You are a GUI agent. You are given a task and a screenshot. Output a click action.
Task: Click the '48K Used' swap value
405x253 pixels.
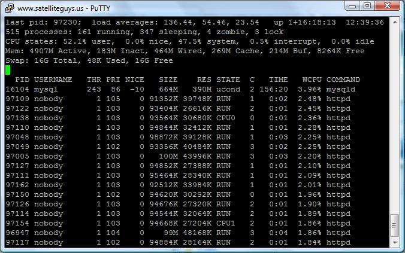pyautogui.click(x=106, y=60)
